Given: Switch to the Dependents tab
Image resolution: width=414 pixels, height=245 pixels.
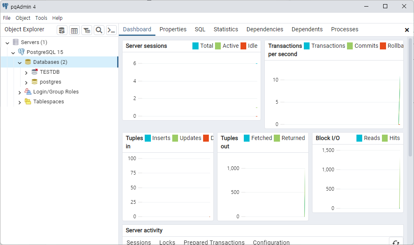Looking at the screenshot, I should point(307,29).
